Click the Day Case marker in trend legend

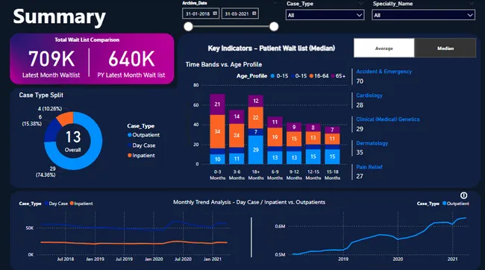46,203
